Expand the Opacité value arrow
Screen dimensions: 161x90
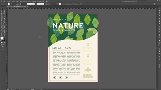55,4
